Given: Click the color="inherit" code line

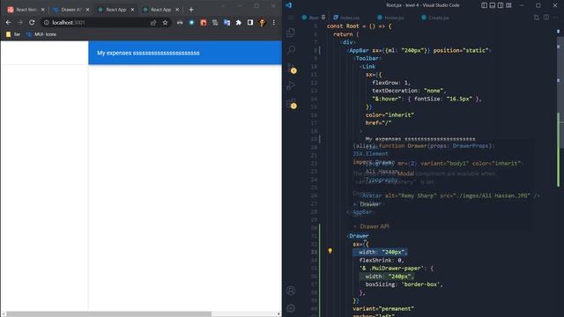Looking at the screenshot, I should click(x=390, y=114).
